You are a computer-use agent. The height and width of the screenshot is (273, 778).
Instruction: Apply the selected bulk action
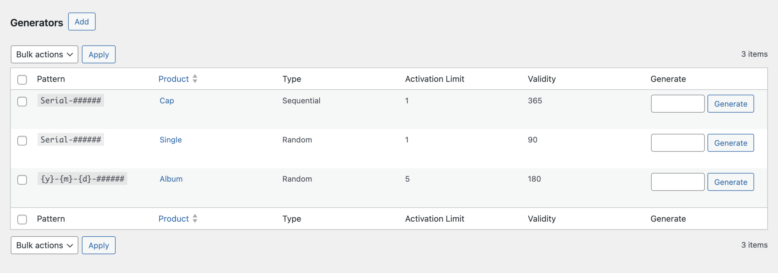tap(98, 54)
